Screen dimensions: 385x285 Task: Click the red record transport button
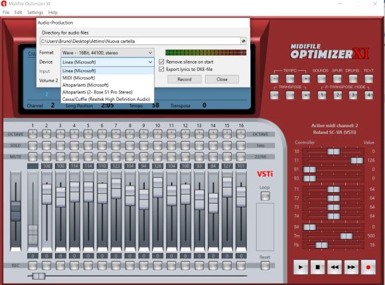click(x=368, y=267)
